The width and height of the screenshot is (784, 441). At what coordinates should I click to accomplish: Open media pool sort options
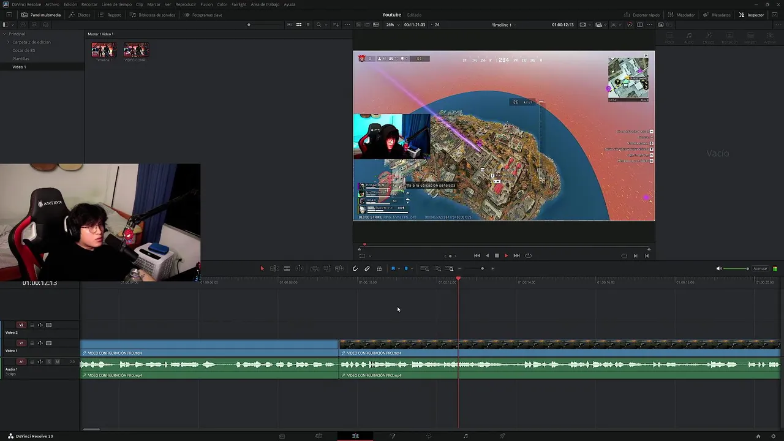pyautogui.click(x=336, y=24)
